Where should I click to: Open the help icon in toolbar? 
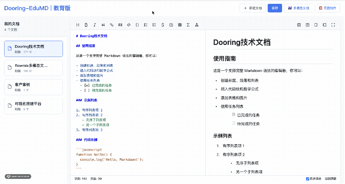308,25
